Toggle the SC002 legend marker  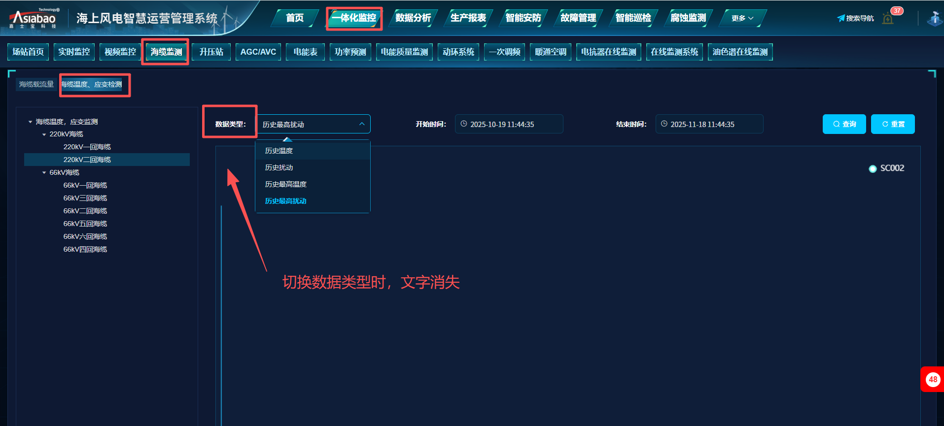tap(873, 168)
